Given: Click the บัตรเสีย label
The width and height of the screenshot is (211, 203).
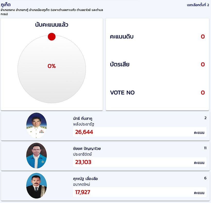Looking at the screenshot, I should point(120,64).
